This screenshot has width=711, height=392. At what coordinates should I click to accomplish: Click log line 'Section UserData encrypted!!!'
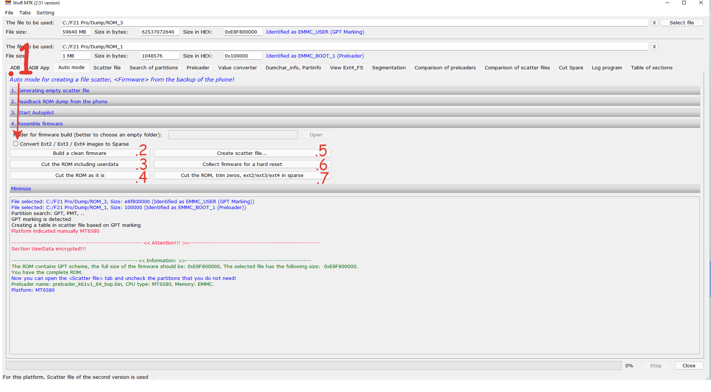48,249
